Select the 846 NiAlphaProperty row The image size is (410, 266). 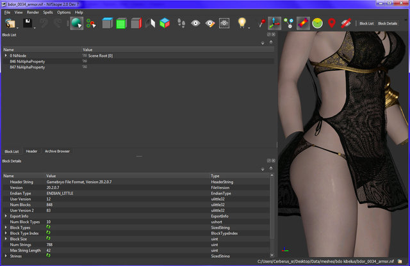(x=26, y=61)
